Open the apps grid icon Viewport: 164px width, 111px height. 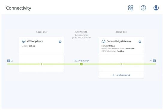(131, 8)
